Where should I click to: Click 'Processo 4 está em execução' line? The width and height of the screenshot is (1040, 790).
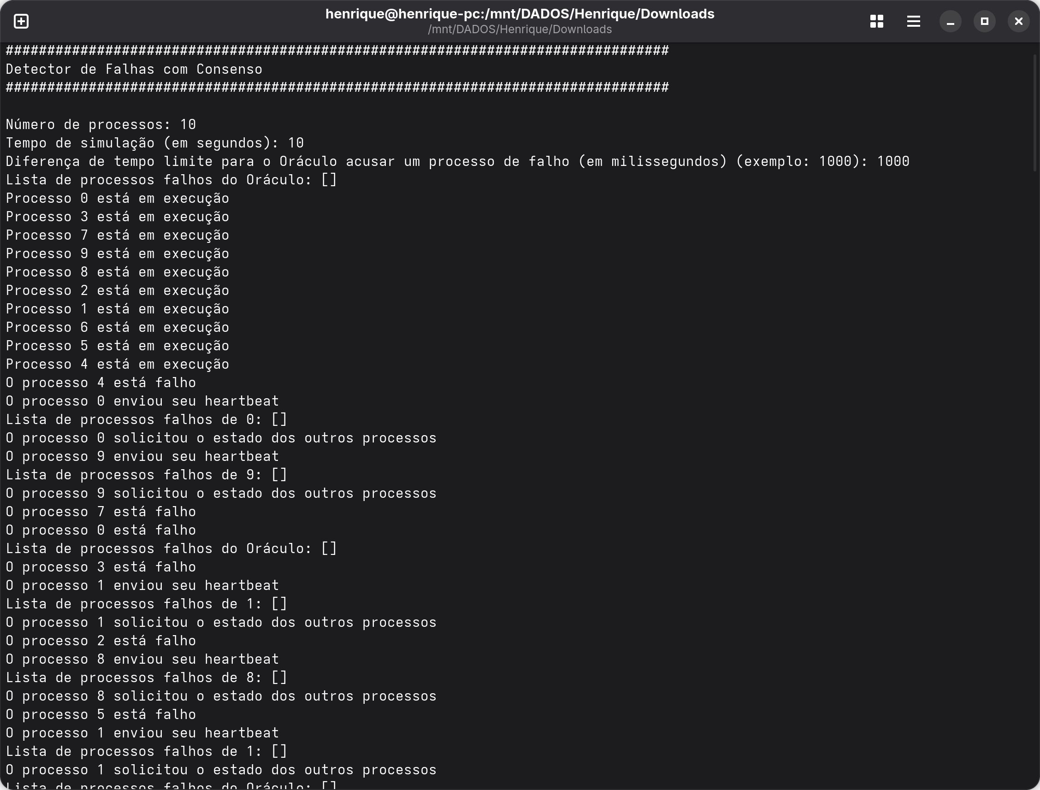click(x=117, y=365)
